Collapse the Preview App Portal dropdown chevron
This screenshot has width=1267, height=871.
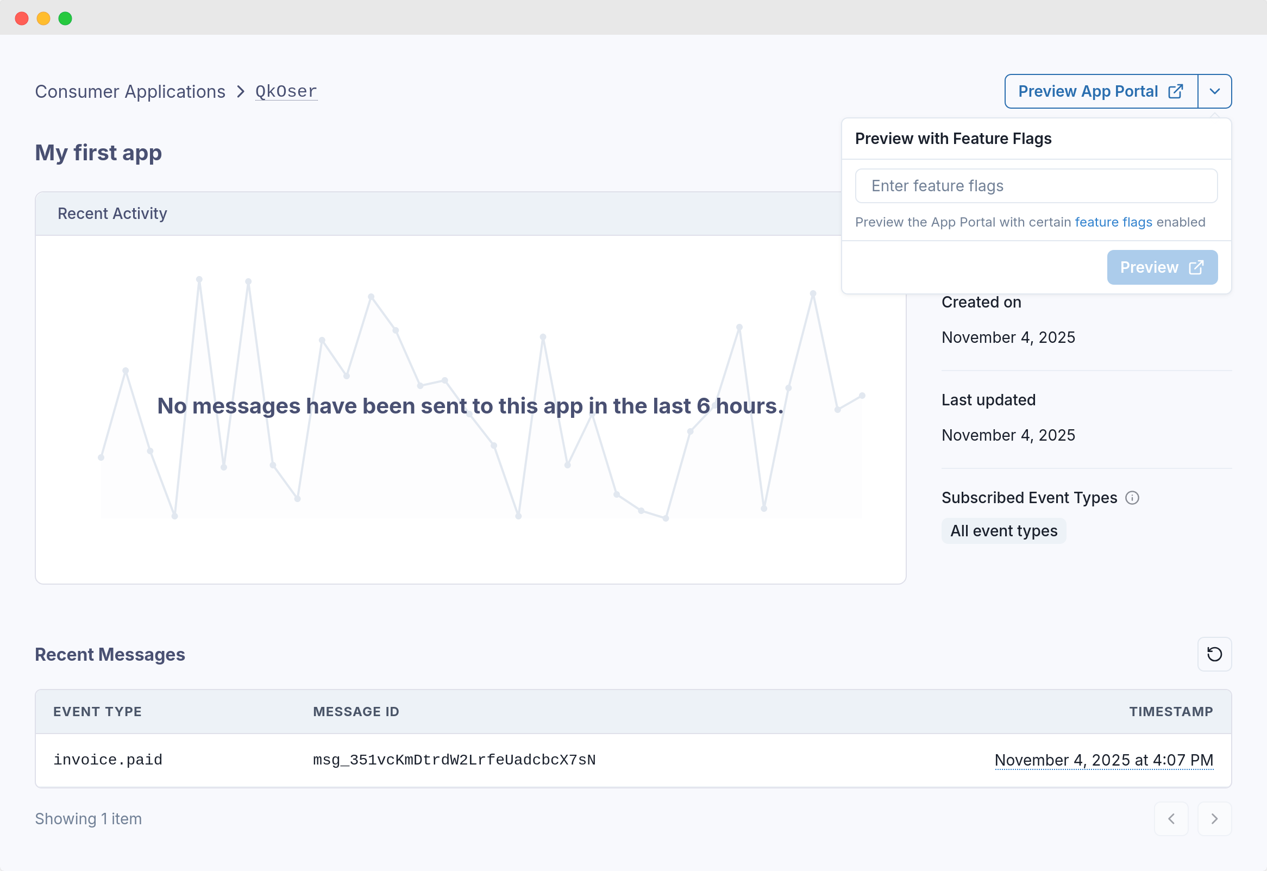pyautogui.click(x=1215, y=91)
